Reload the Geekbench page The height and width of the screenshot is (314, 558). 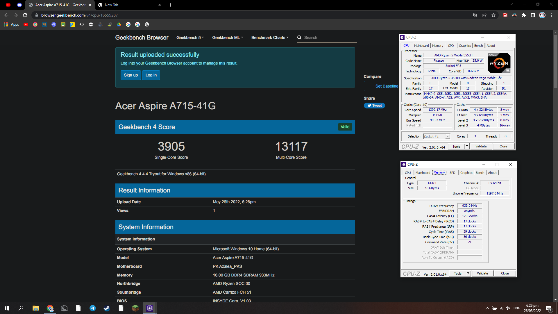25,15
